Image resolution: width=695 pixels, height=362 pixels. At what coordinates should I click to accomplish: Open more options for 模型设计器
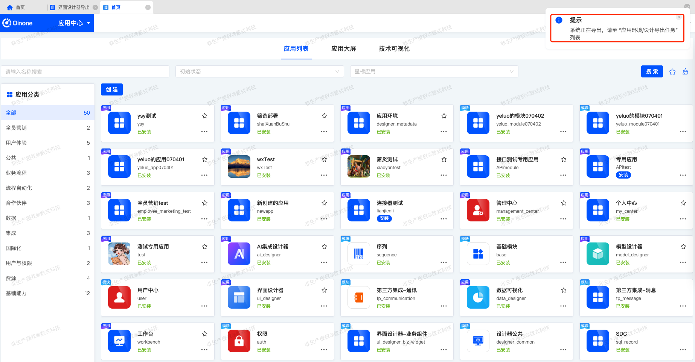pos(683,262)
